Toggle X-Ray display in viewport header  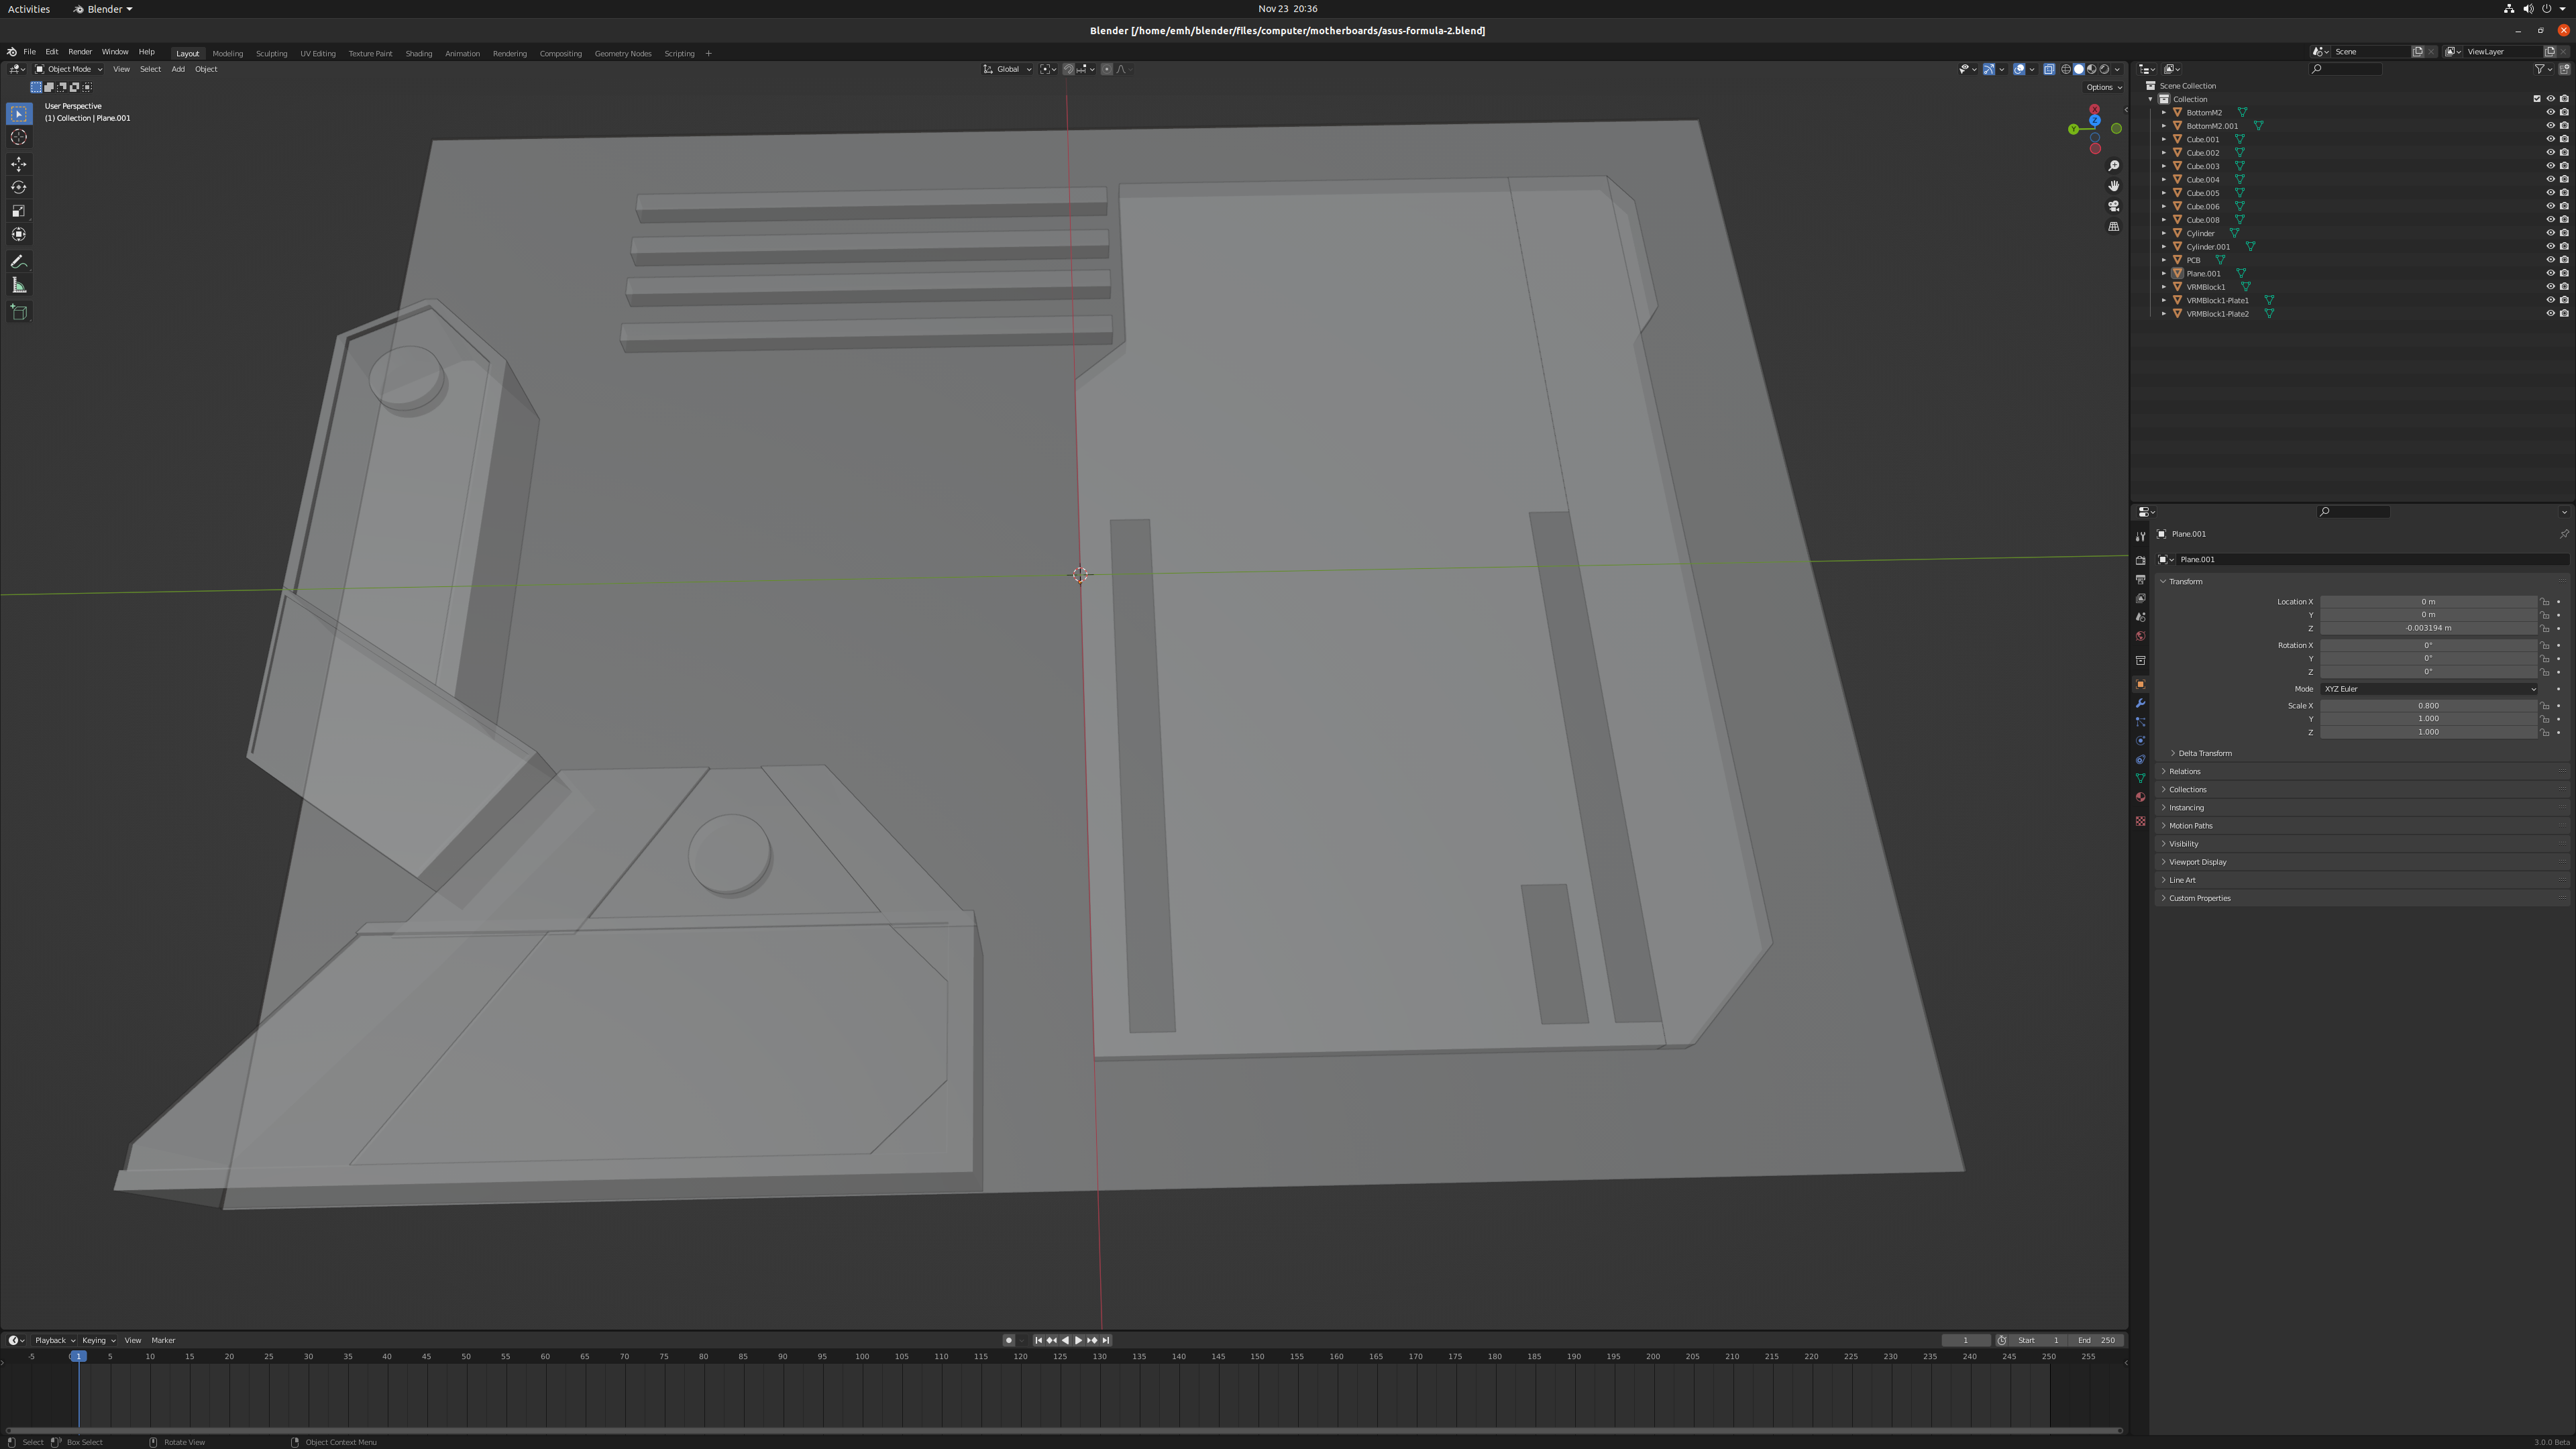[x=2049, y=69]
